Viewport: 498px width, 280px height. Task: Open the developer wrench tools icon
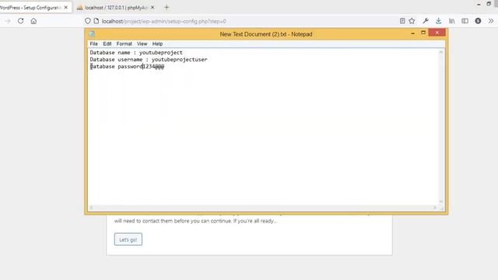[x=426, y=21]
